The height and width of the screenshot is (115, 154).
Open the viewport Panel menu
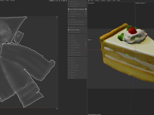(x=118, y=1)
